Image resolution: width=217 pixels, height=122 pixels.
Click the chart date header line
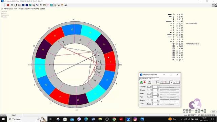pos(23,8)
